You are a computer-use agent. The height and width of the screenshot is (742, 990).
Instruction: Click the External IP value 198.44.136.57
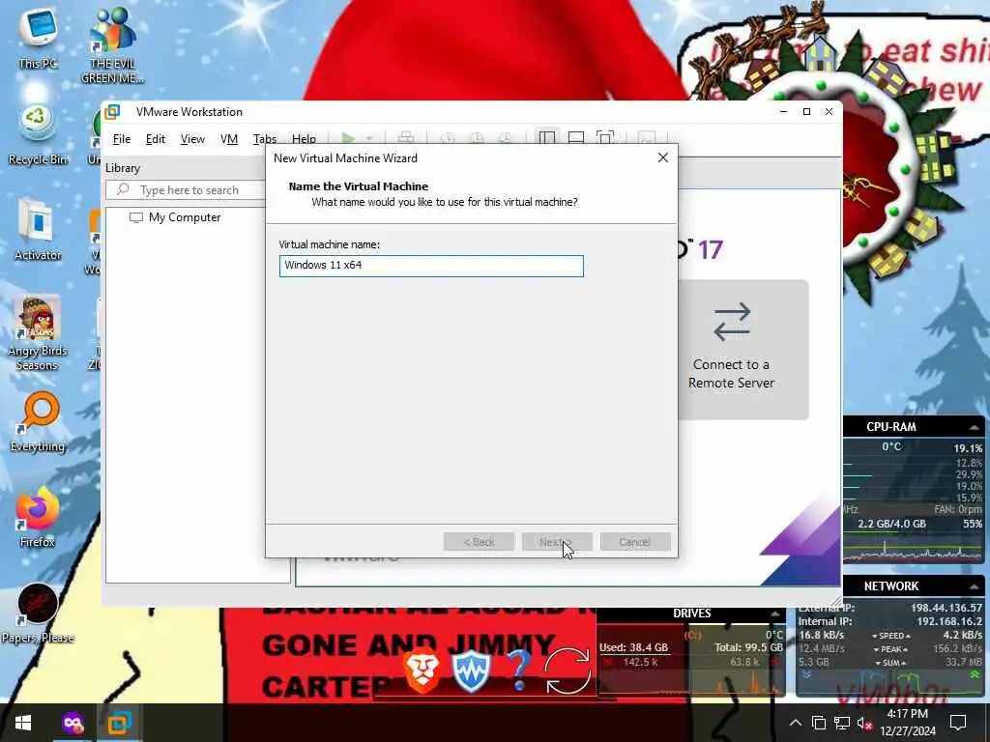click(946, 608)
